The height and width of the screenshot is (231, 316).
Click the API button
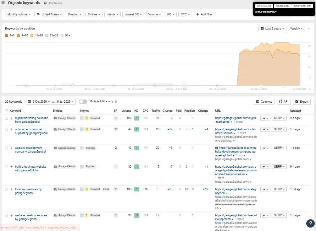pos(284,102)
